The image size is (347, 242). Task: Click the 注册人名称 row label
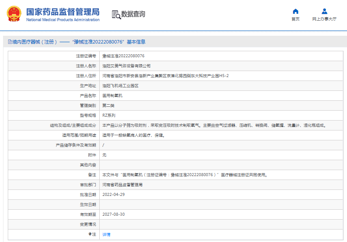tap(86, 66)
